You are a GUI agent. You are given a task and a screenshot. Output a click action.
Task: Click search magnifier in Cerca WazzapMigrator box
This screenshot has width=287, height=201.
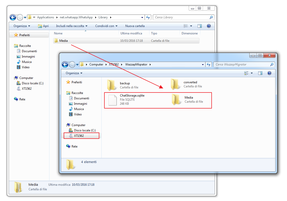[x=272, y=64]
